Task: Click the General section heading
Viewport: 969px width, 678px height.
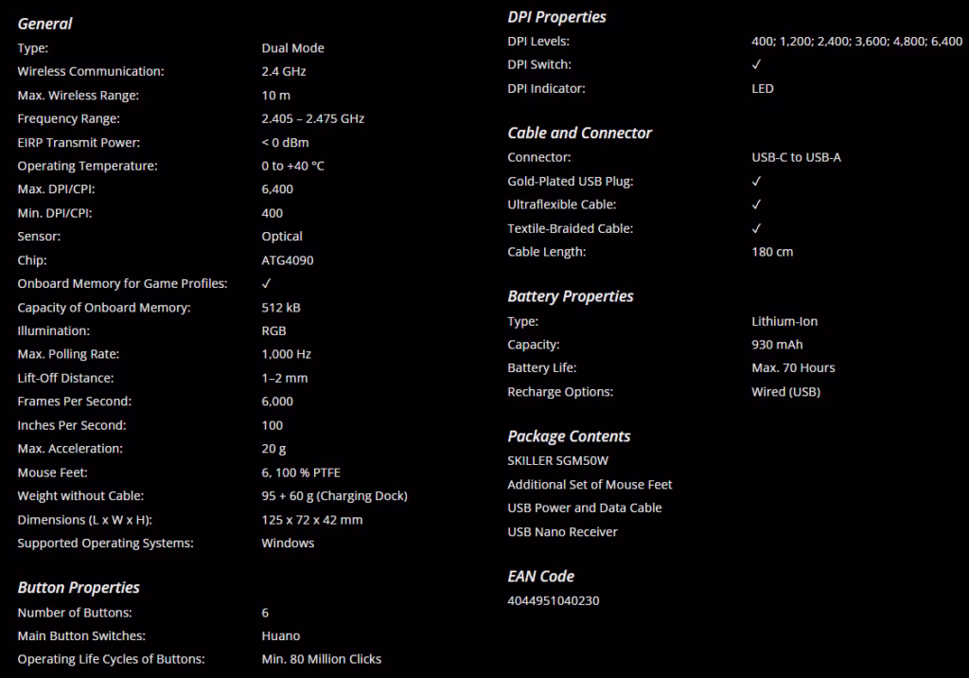Action: point(44,24)
